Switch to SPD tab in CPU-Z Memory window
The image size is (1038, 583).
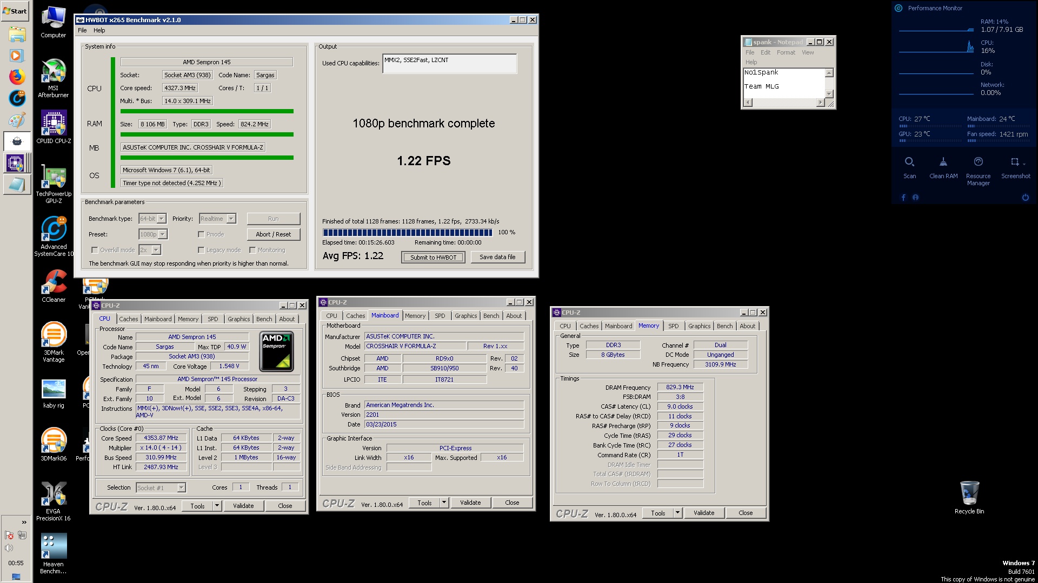(x=673, y=326)
